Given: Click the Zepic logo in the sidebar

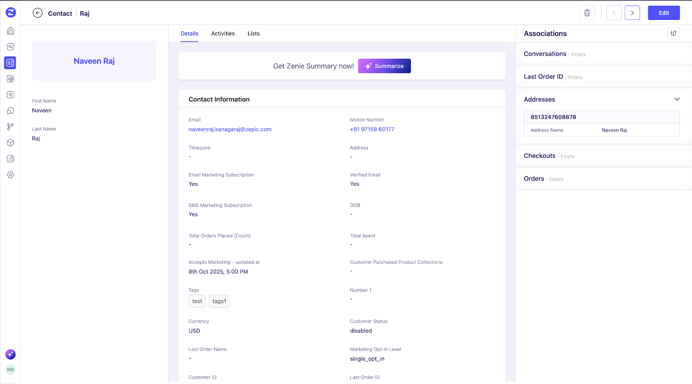Looking at the screenshot, I should click(11, 13).
